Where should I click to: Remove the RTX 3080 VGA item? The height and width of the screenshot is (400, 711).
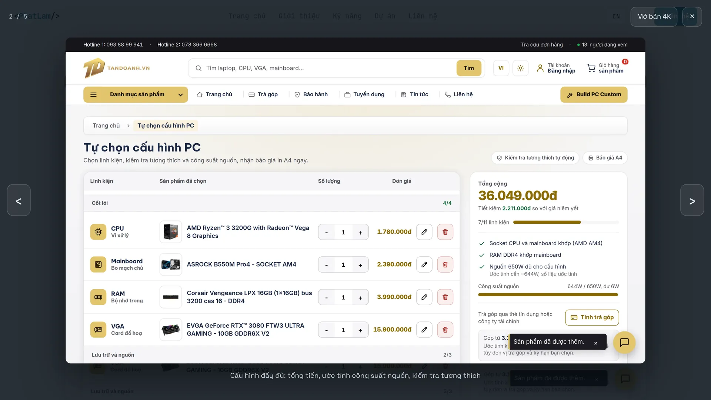(x=445, y=330)
